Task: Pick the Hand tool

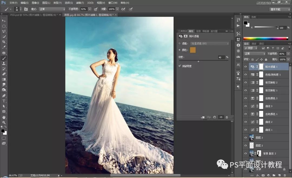Action: point(4,117)
